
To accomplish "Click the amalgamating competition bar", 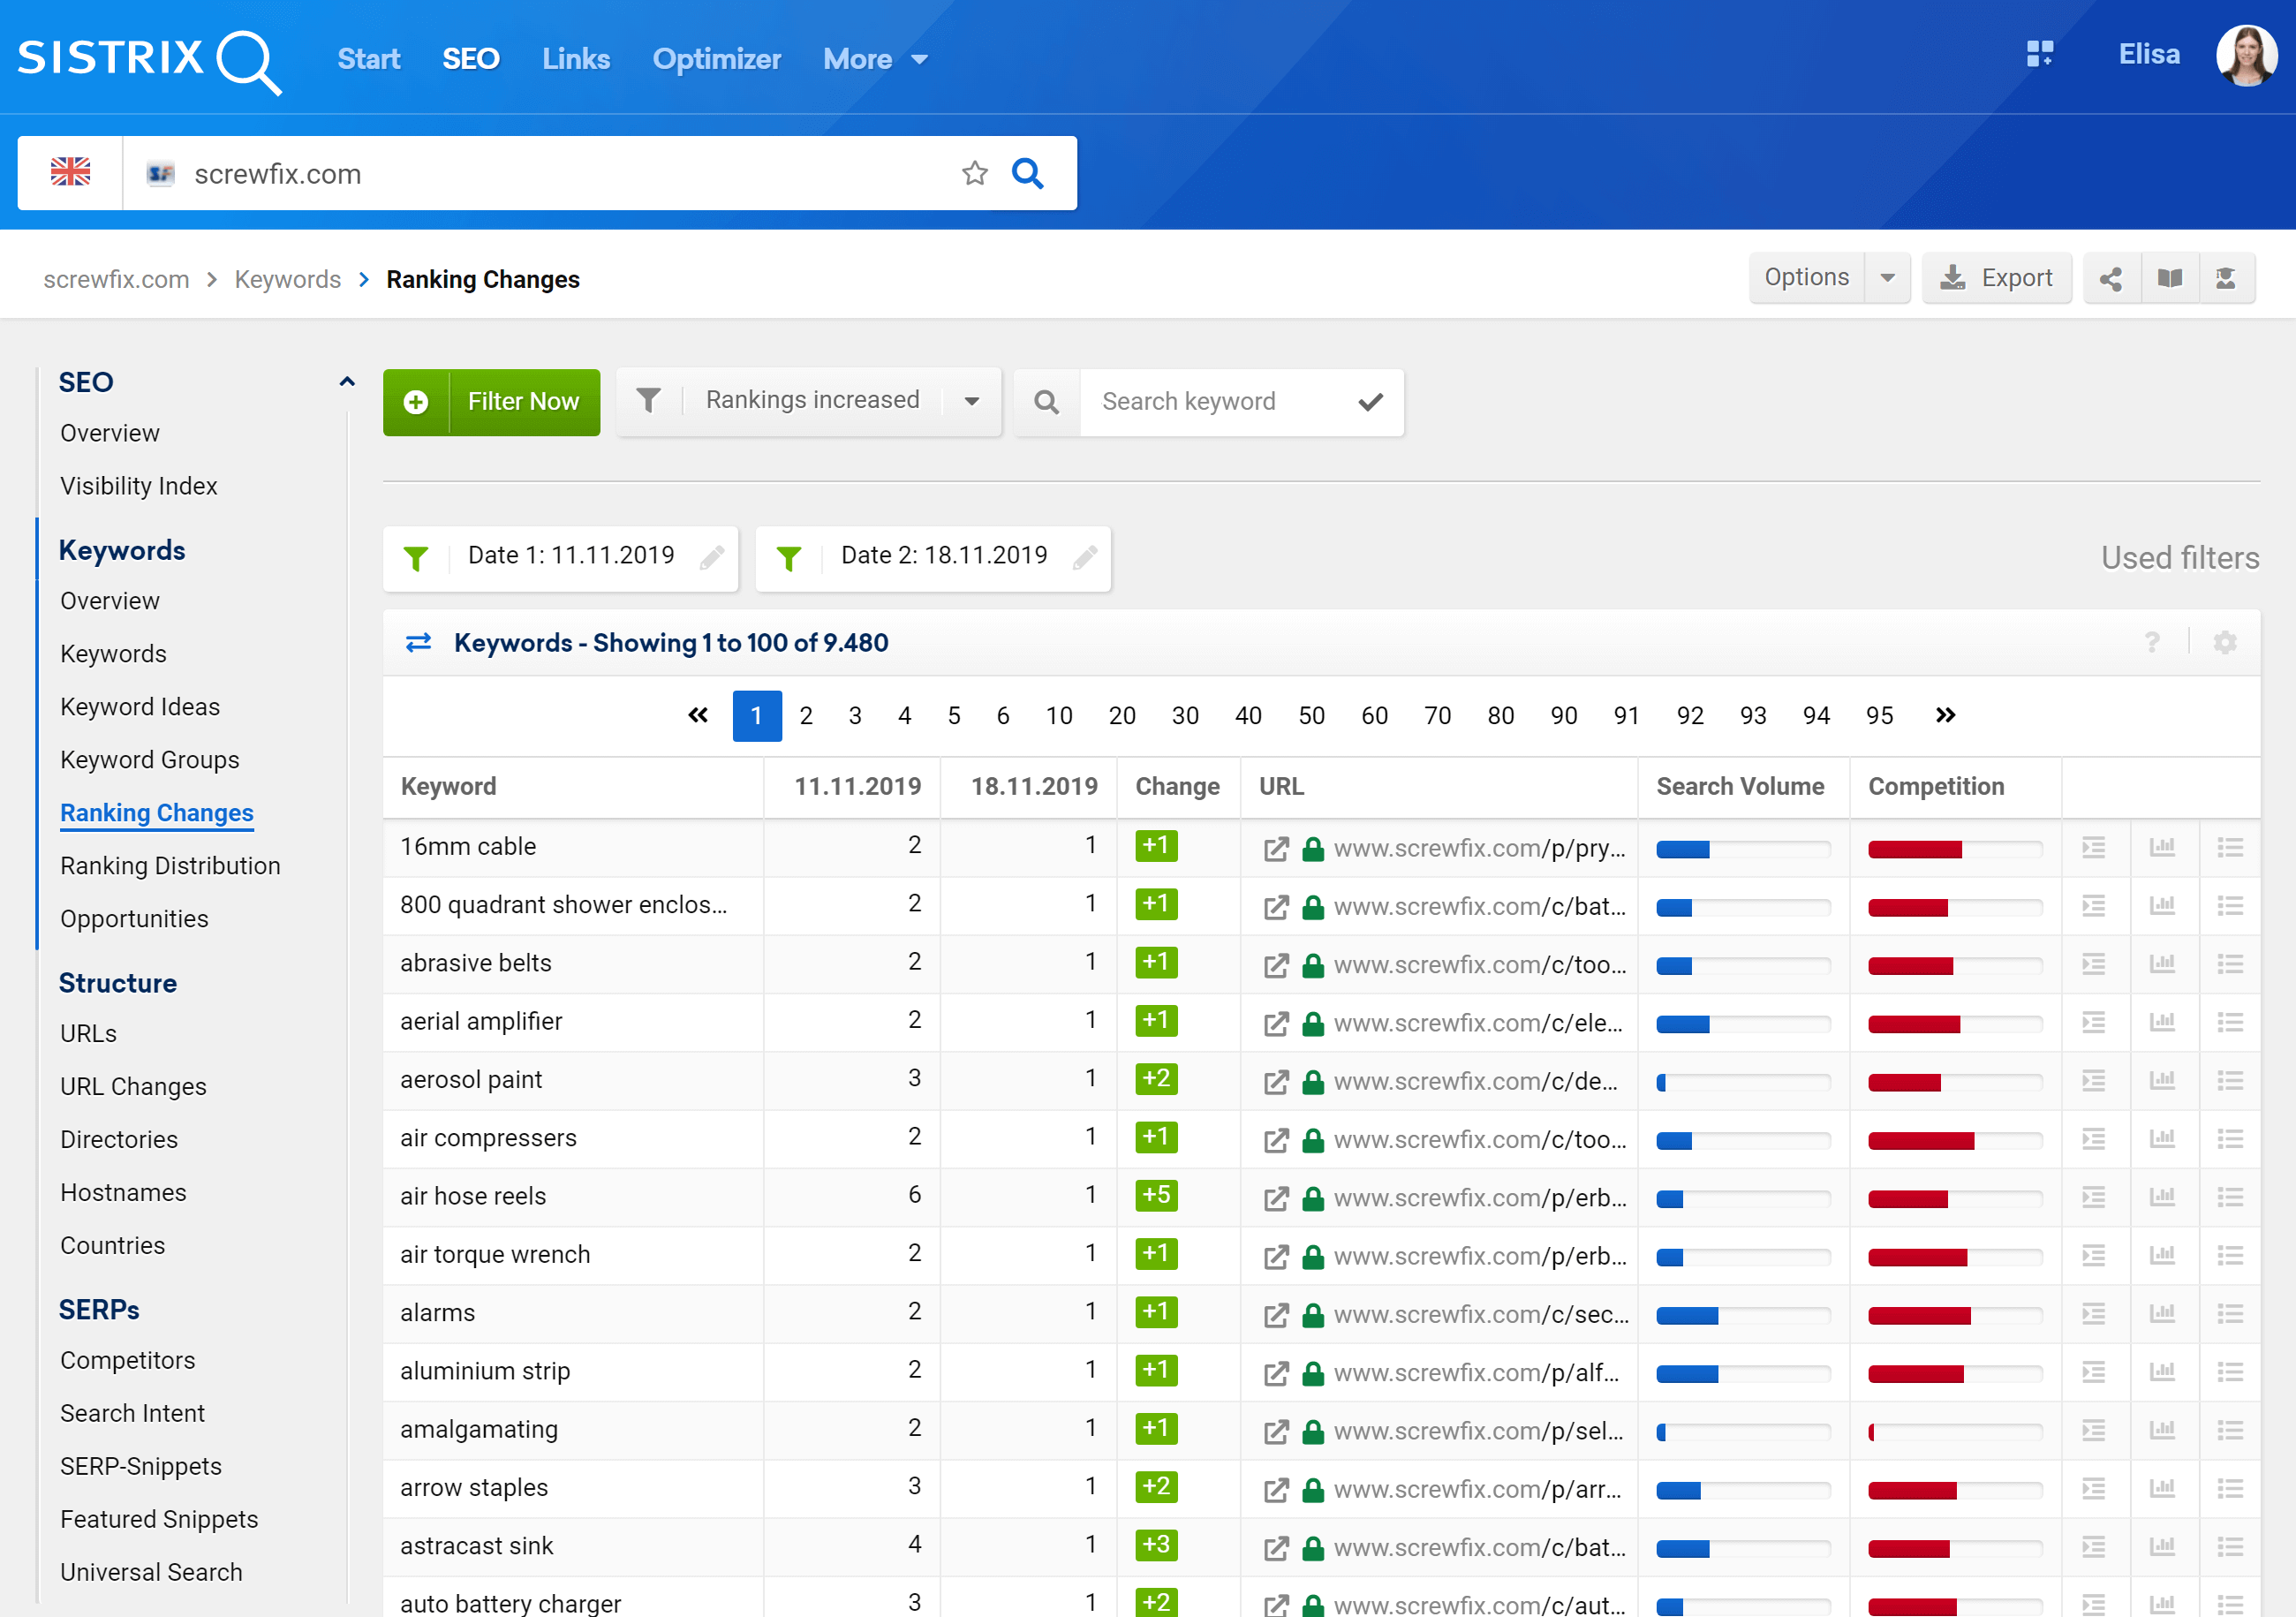I will point(1955,1433).
